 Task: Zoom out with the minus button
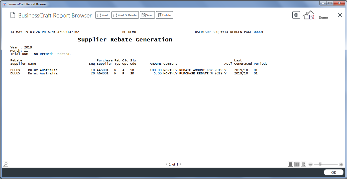tap(310, 164)
